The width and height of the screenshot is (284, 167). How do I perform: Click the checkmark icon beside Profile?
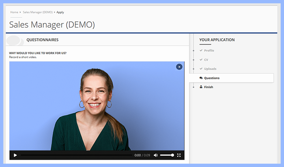tap(201, 51)
